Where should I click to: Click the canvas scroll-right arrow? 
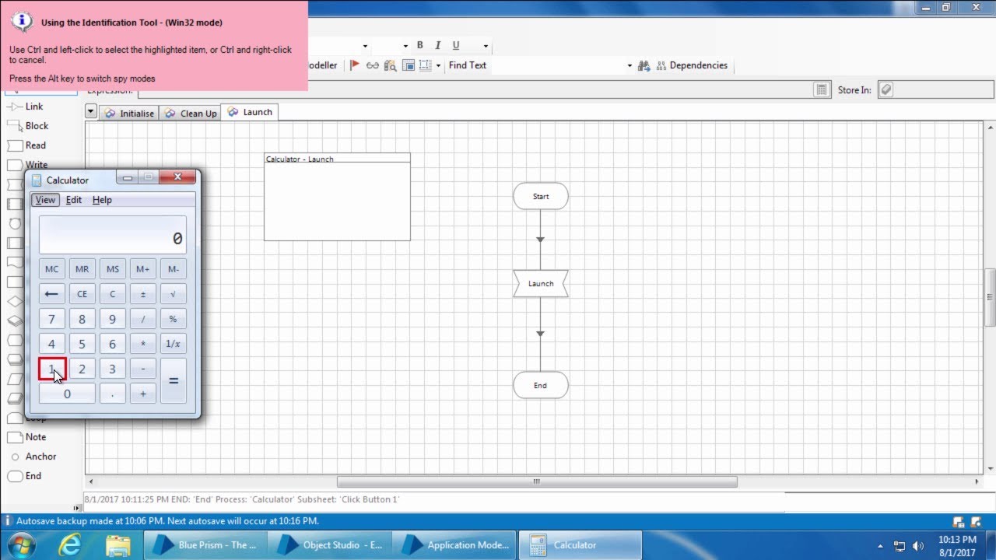point(978,481)
